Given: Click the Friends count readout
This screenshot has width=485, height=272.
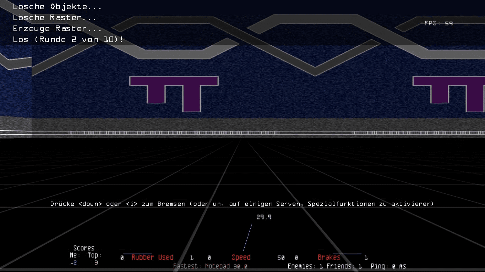Looking at the screenshot, I should (x=344, y=266).
